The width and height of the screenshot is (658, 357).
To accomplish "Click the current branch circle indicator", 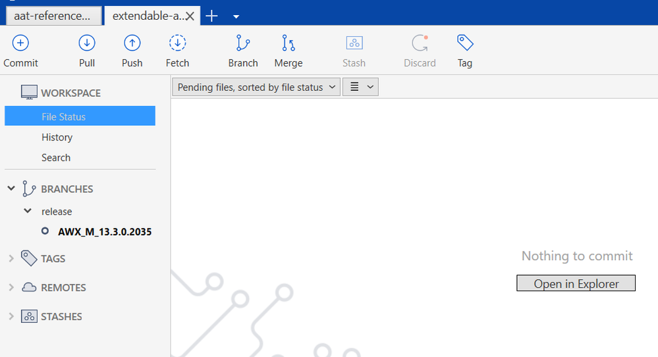I will [x=45, y=231].
